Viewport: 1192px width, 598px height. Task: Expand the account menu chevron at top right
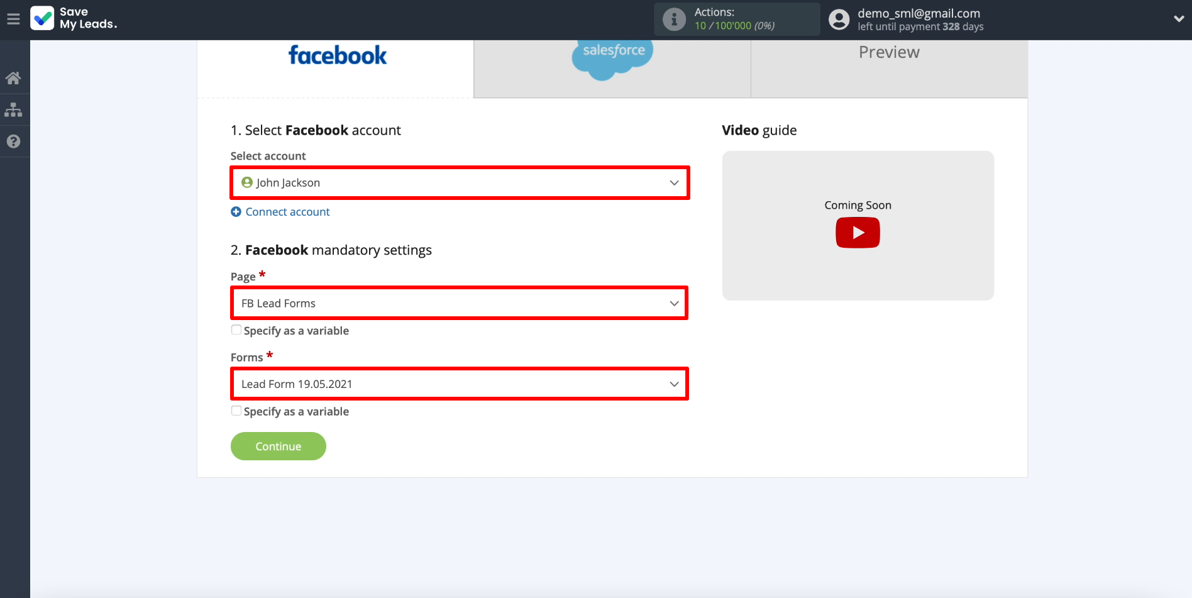1179,19
